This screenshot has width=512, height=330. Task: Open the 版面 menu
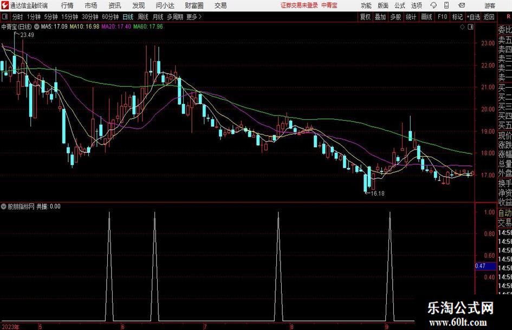click(x=383, y=5)
